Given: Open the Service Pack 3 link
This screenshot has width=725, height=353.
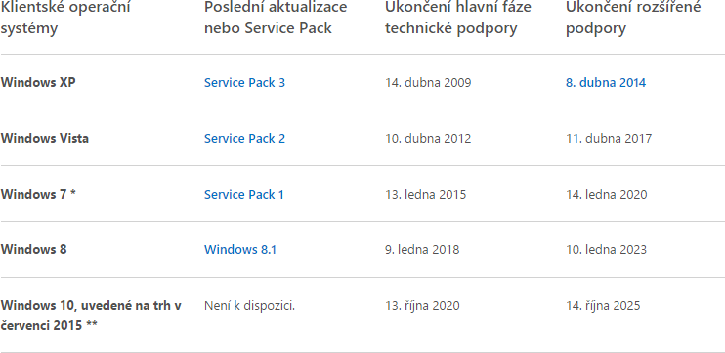Looking at the screenshot, I should [244, 83].
